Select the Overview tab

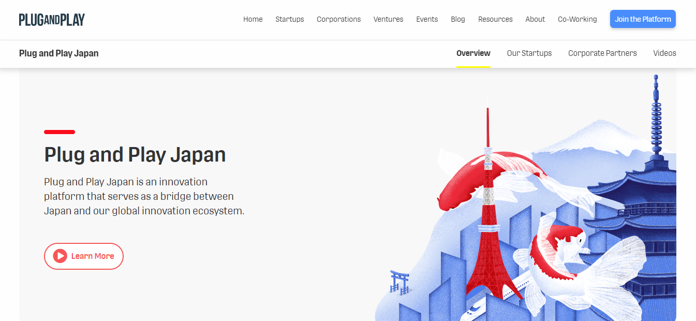click(473, 53)
